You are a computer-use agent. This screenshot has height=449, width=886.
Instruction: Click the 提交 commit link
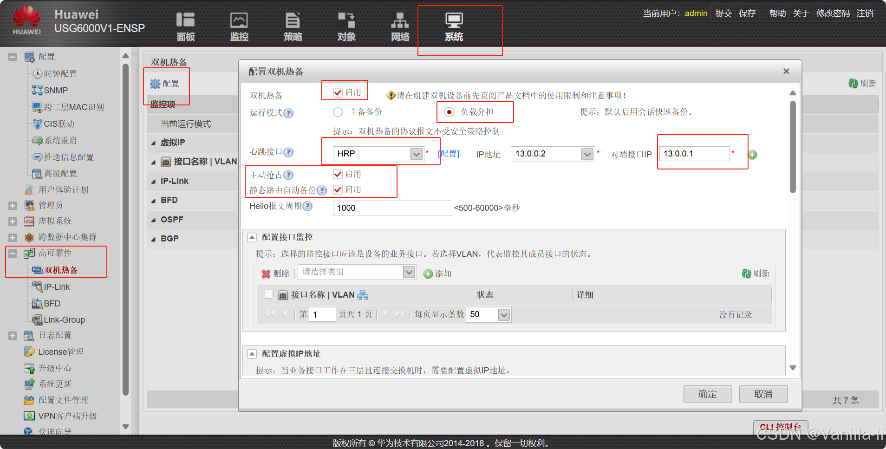coord(723,13)
